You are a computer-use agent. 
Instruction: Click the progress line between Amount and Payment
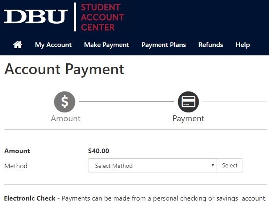127,102
